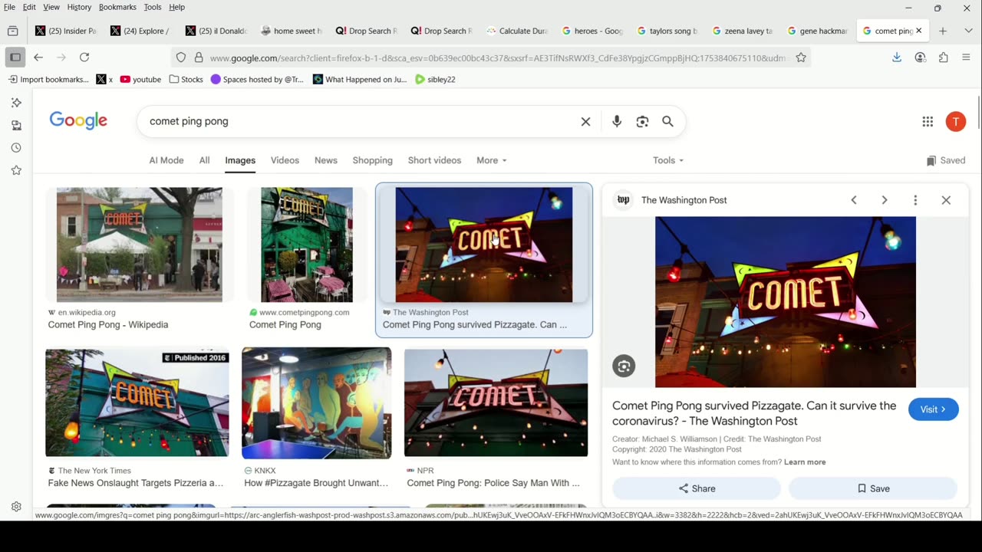Open Wikipedia Comet Ping Pong thumbnail
Image resolution: width=982 pixels, height=552 pixels.
coord(140,245)
